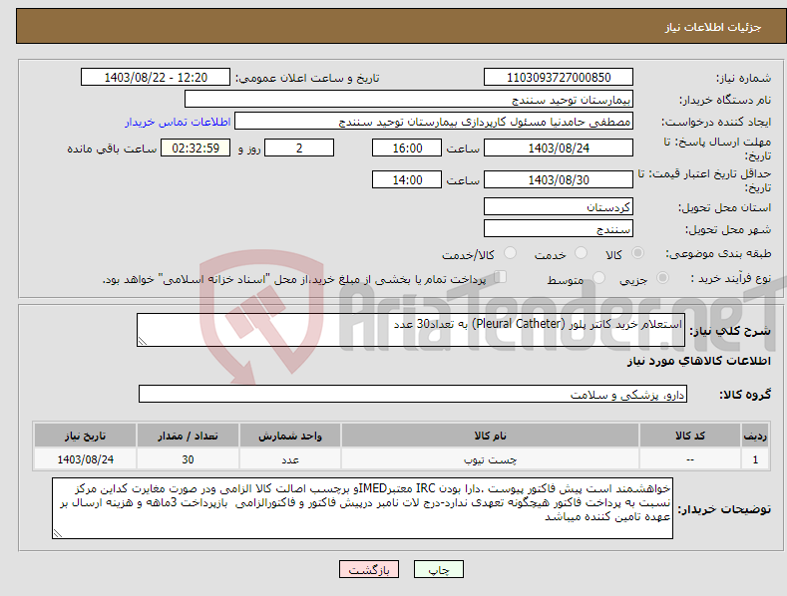The image size is (787, 596).
Task: Click the نام کالا column header
Action: pyautogui.click(x=490, y=436)
